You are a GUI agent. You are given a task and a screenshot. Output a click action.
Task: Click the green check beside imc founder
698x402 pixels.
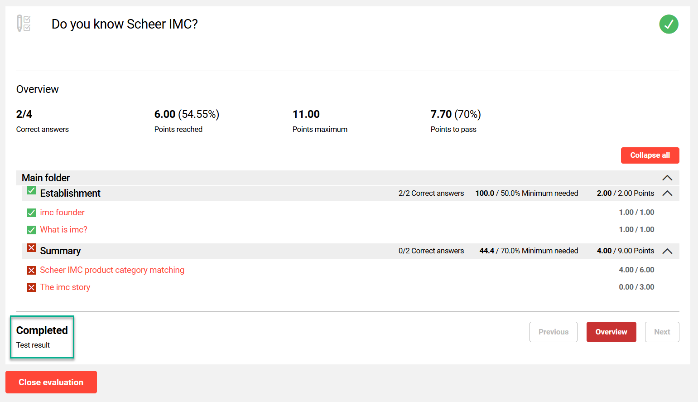pos(31,213)
